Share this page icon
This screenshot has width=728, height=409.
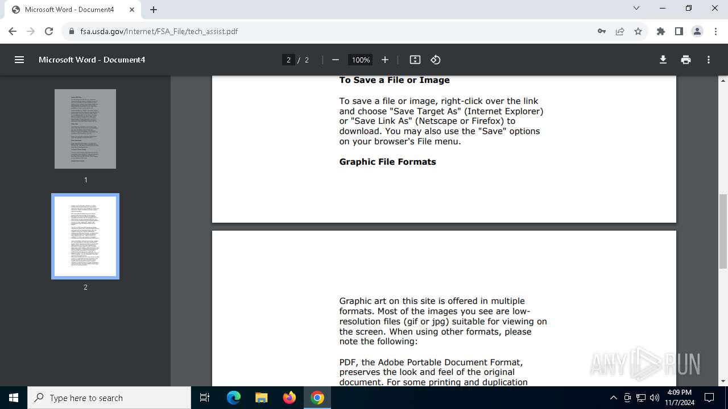click(620, 31)
